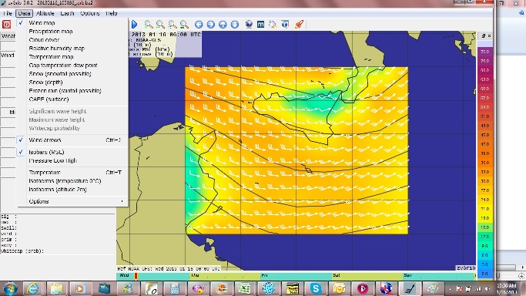Open the Altitude menu
This screenshot has width=526, height=296.
coord(45,13)
